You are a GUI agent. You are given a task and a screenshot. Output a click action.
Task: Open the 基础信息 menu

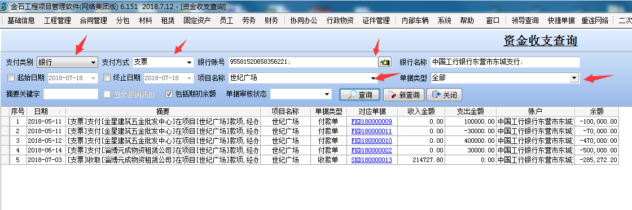tap(21, 20)
